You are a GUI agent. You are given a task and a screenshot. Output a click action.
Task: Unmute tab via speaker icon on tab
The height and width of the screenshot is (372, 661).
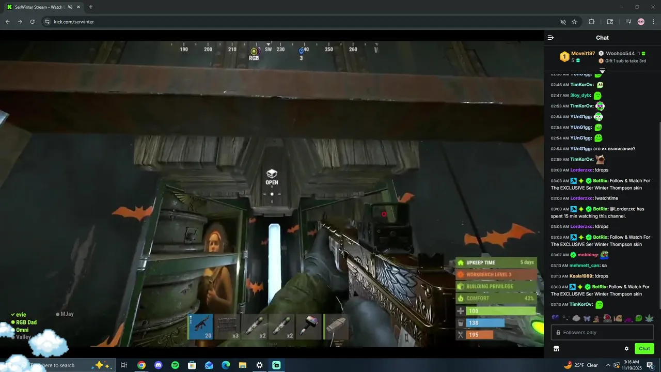pyautogui.click(x=70, y=7)
